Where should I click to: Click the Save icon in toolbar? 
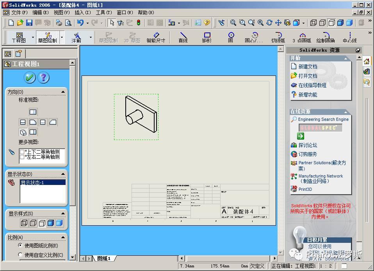point(29,23)
